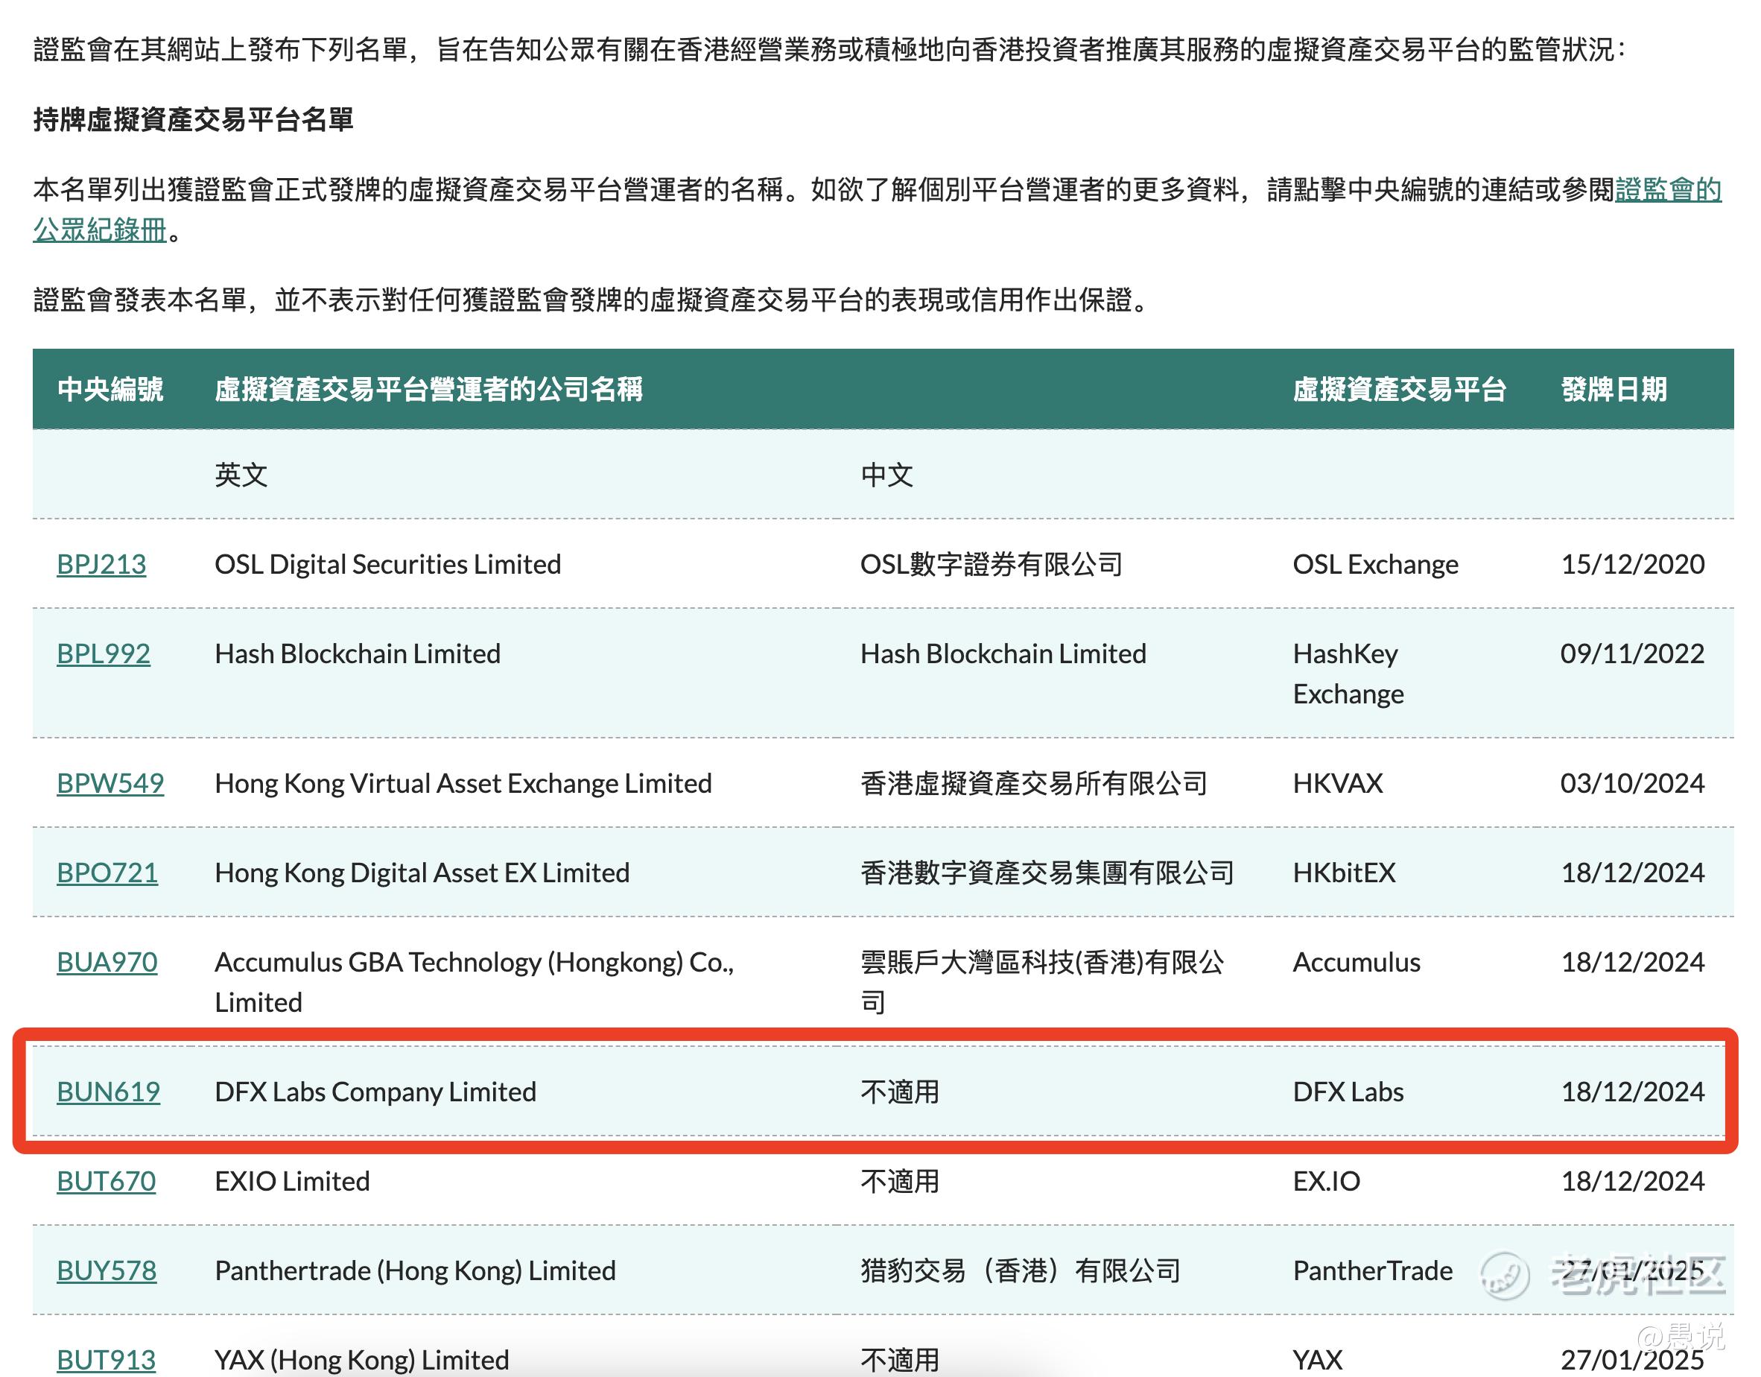Open the BUN619 DFX Labs link
Viewport: 1761px width, 1377px height.
coord(108,1092)
